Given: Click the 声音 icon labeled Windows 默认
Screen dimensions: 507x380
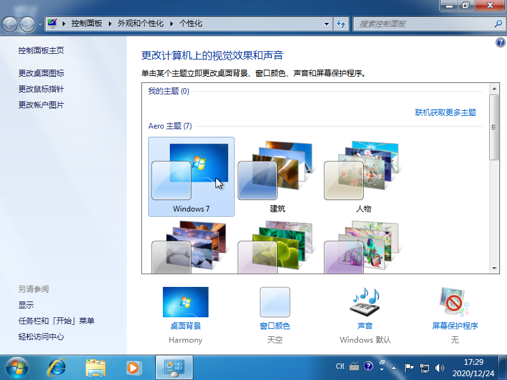Looking at the screenshot, I should (x=364, y=302).
